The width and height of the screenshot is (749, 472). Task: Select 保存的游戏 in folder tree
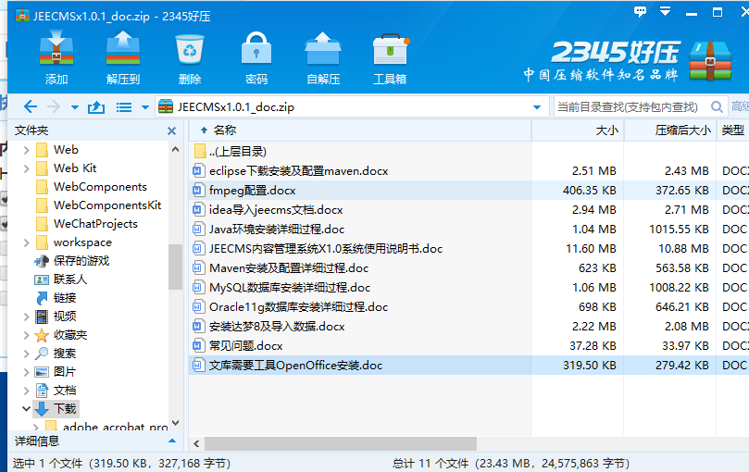pos(81,261)
